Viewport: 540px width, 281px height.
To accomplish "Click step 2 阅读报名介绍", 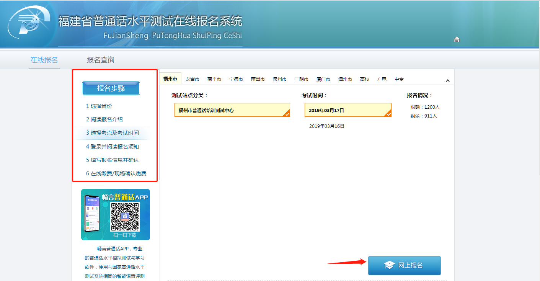I will coord(104,119).
